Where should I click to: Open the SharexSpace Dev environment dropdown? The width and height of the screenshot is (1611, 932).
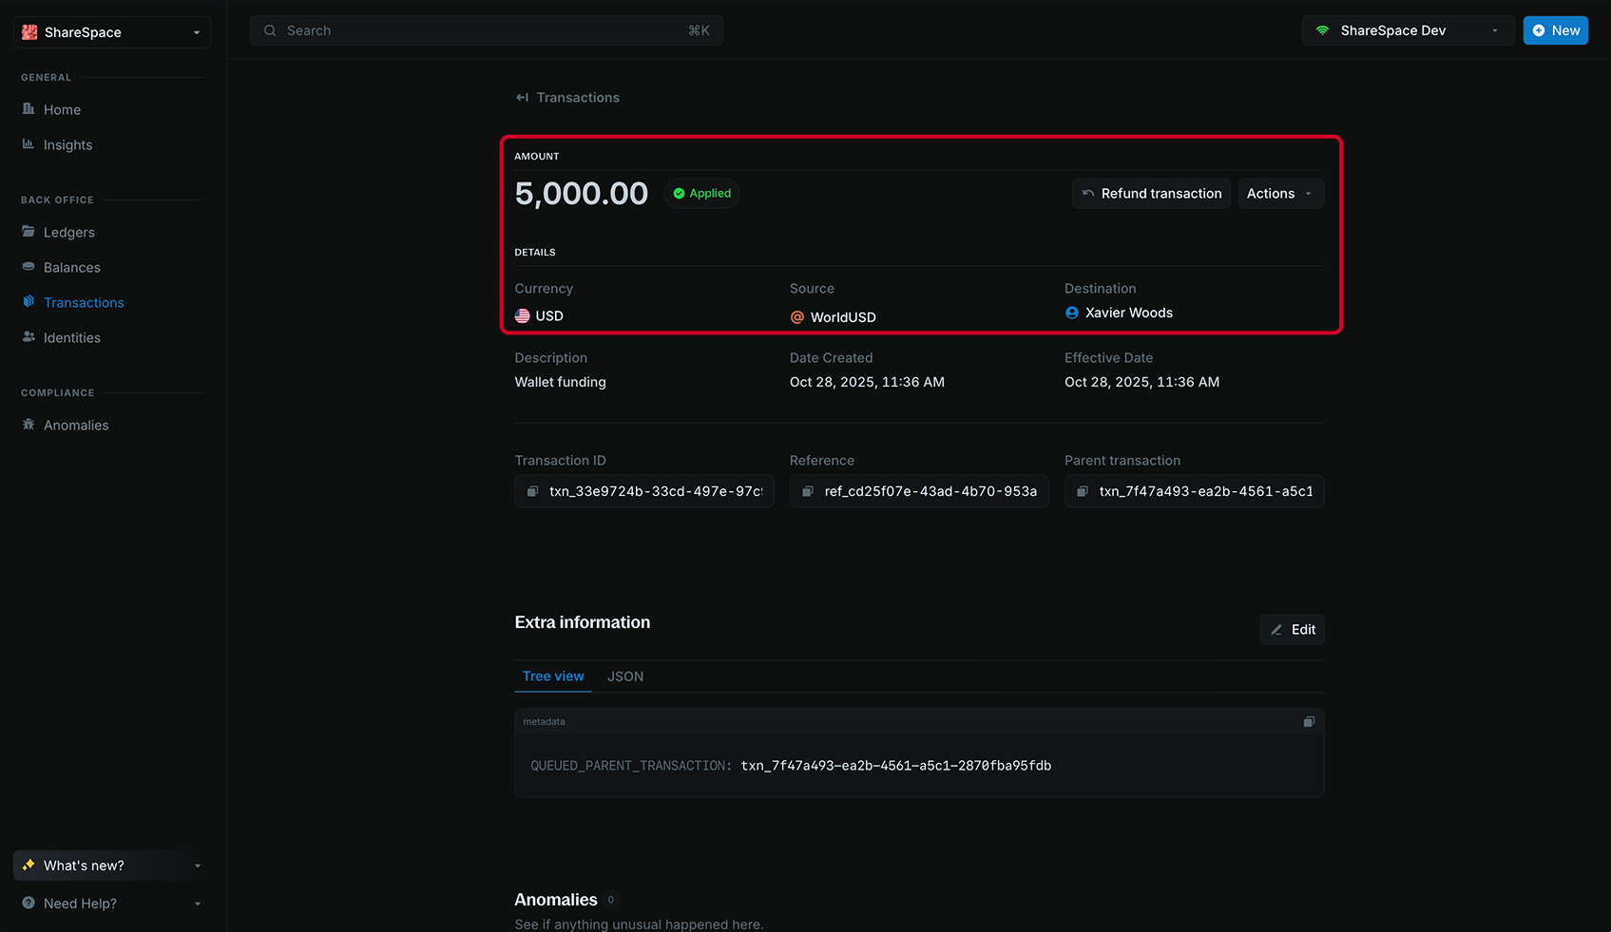pos(1408,29)
